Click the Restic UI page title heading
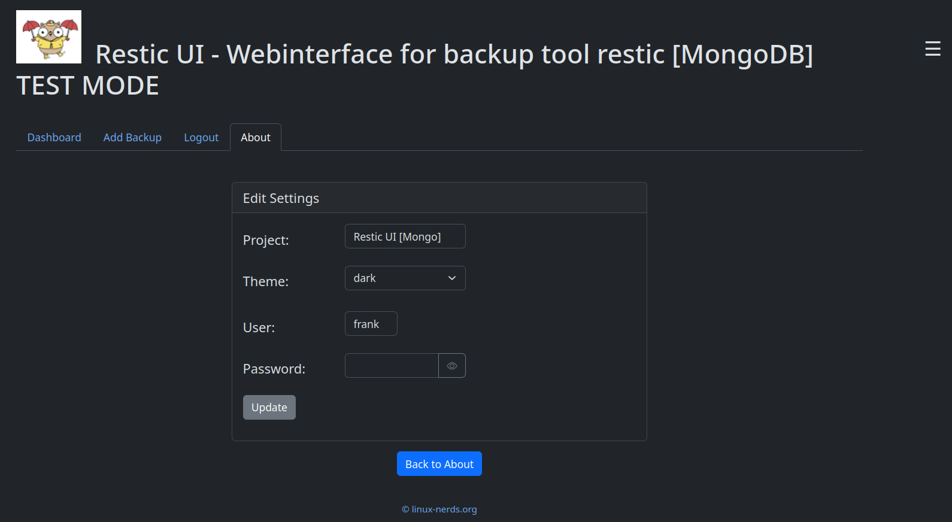The width and height of the screenshot is (952, 522). [x=414, y=69]
